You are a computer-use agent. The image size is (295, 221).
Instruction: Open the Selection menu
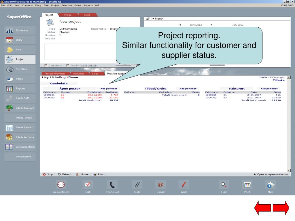(67, 5)
